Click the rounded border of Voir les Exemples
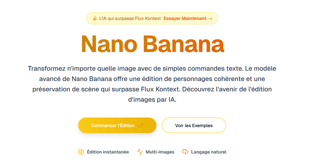This screenshot has width=335, height=161. (x=193, y=119)
